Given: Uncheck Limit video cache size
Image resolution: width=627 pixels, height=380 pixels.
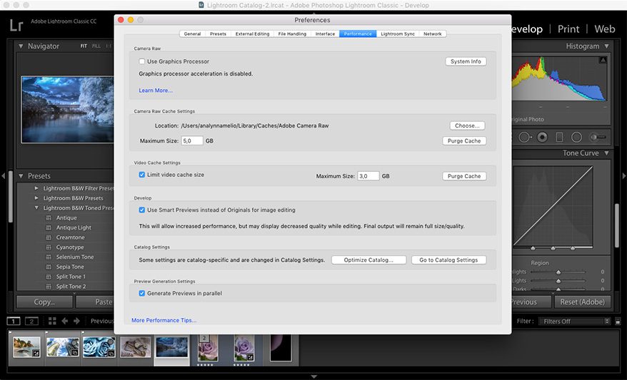Looking at the screenshot, I should point(142,175).
